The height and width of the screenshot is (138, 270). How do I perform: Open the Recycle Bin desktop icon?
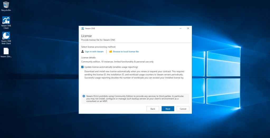6,6
